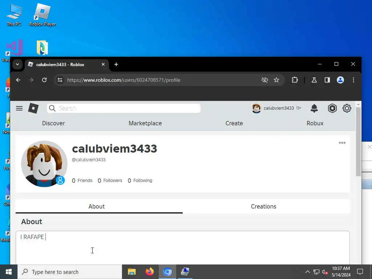Open the Chrome three-dot menu
This screenshot has width=372, height=279.
(x=353, y=80)
